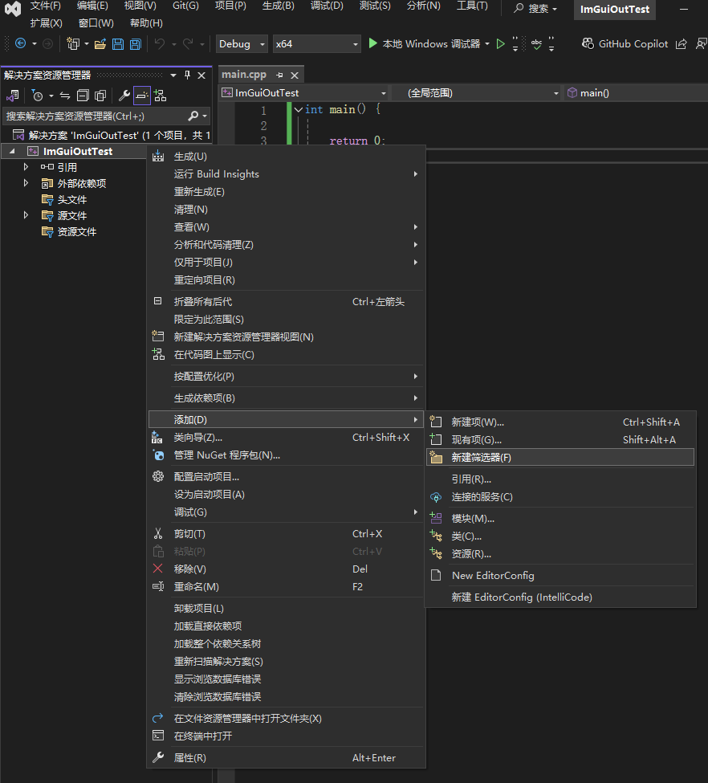Viewport: 708px width, 783px height.
Task: Click the navigate backward arrow icon
Action: click(x=21, y=43)
